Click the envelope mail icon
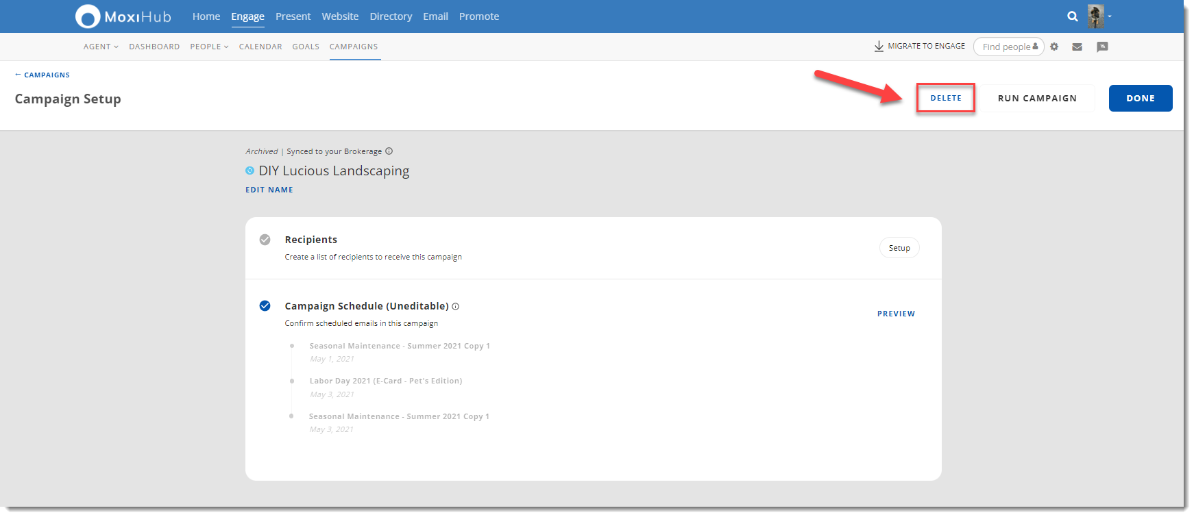The width and height of the screenshot is (1194, 517). click(1077, 47)
